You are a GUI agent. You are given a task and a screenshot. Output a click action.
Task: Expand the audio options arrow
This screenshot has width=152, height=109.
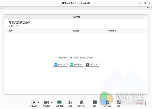click(x=39, y=102)
